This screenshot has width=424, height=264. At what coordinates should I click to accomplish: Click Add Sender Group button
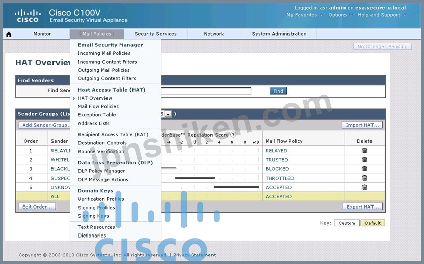click(x=44, y=125)
